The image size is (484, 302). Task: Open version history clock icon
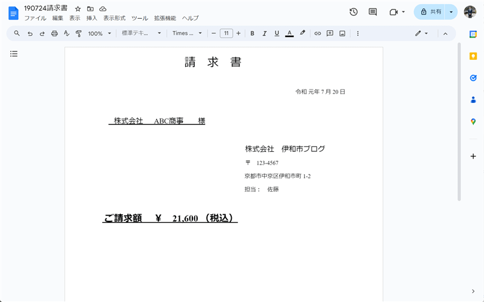353,12
